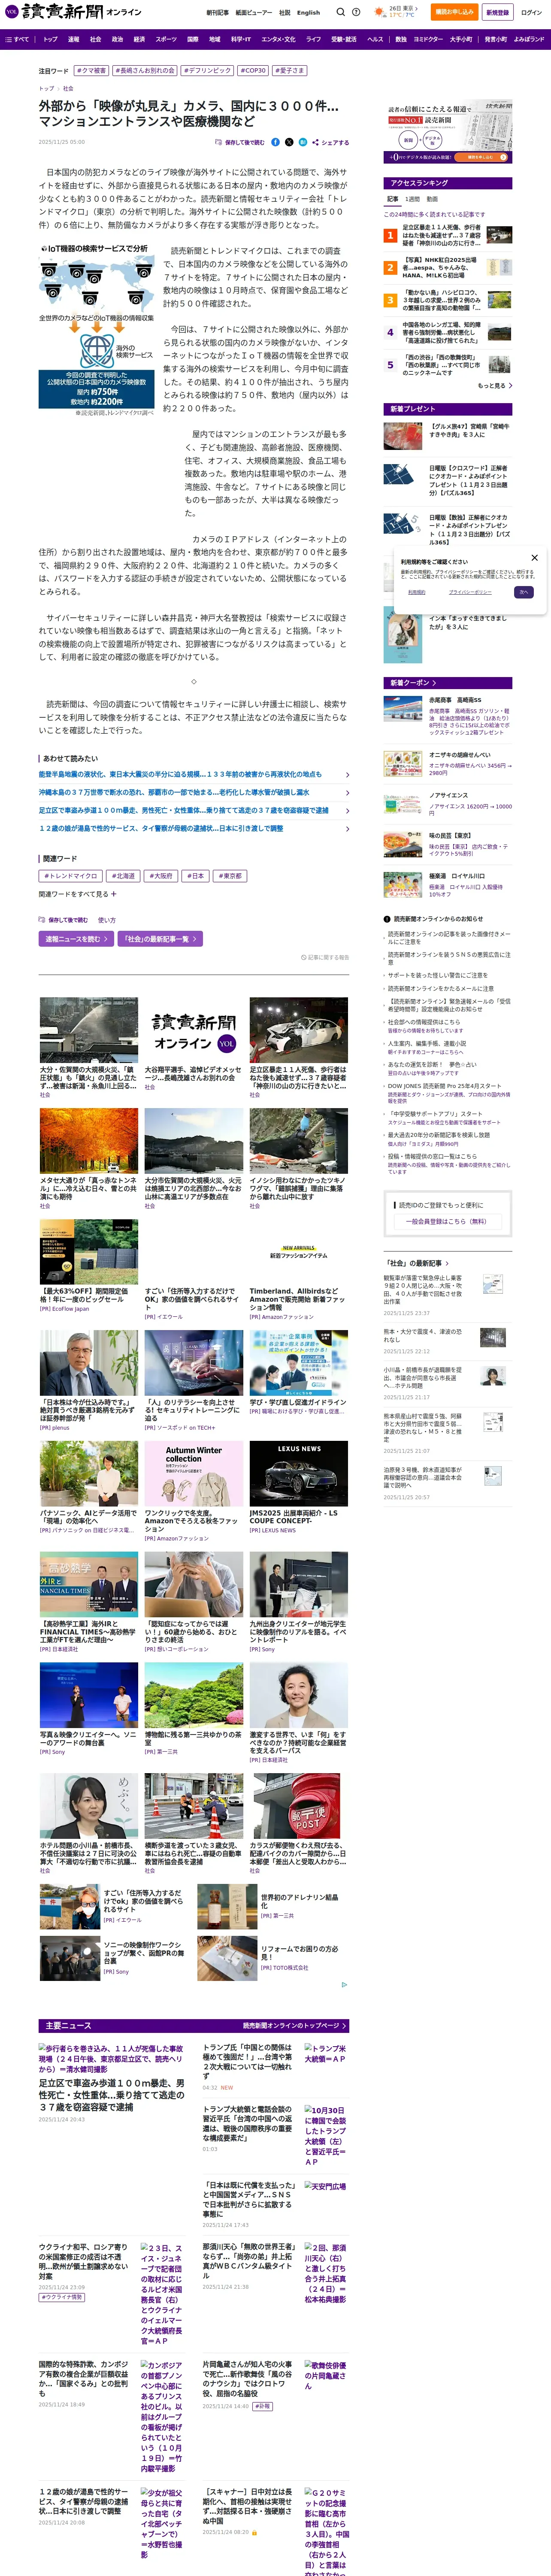Open the LEXUS NEWS ad thumbnail
The width and height of the screenshot is (551, 2576).
click(299, 1473)
